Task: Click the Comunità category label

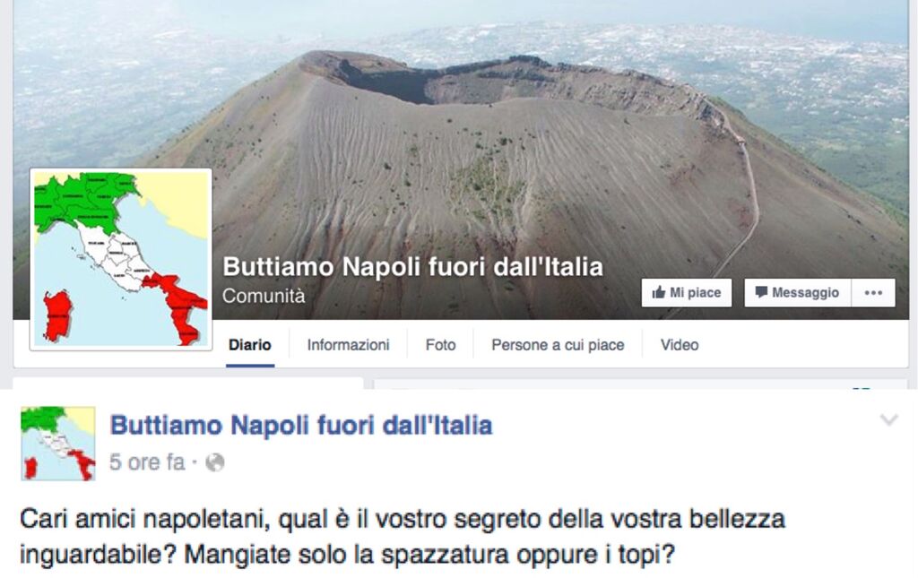Action: (x=264, y=296)
